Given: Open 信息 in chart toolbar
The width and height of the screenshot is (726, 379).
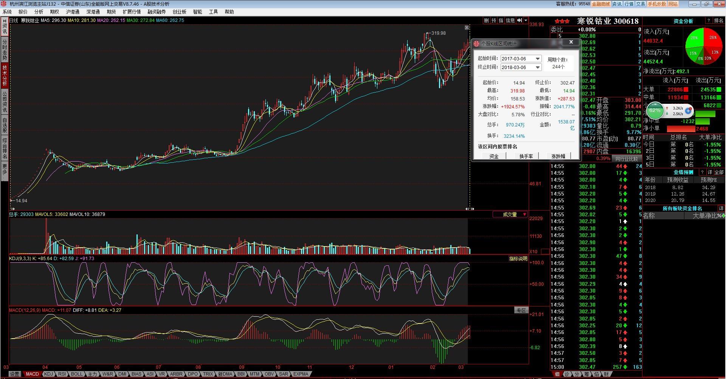Looking at the screenshot, I should (510, 20).
